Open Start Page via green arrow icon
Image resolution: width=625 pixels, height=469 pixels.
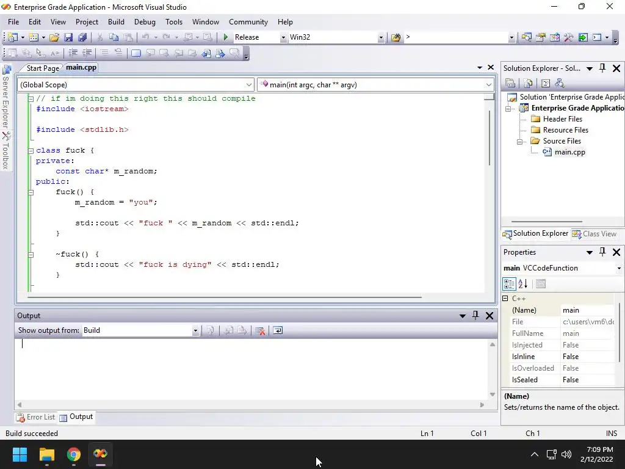(x=583, y=37)
